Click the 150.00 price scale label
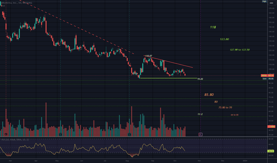The image size is (277, 163). [x=271, y=27]
